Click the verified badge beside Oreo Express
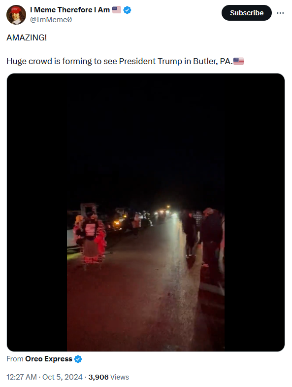 pyautogui.click(x=78, y=359)
